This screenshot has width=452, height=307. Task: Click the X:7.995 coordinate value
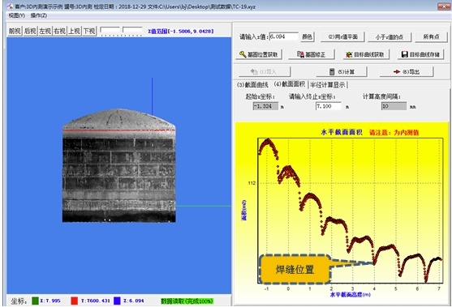pyautogui.click(x=50, y=301)
